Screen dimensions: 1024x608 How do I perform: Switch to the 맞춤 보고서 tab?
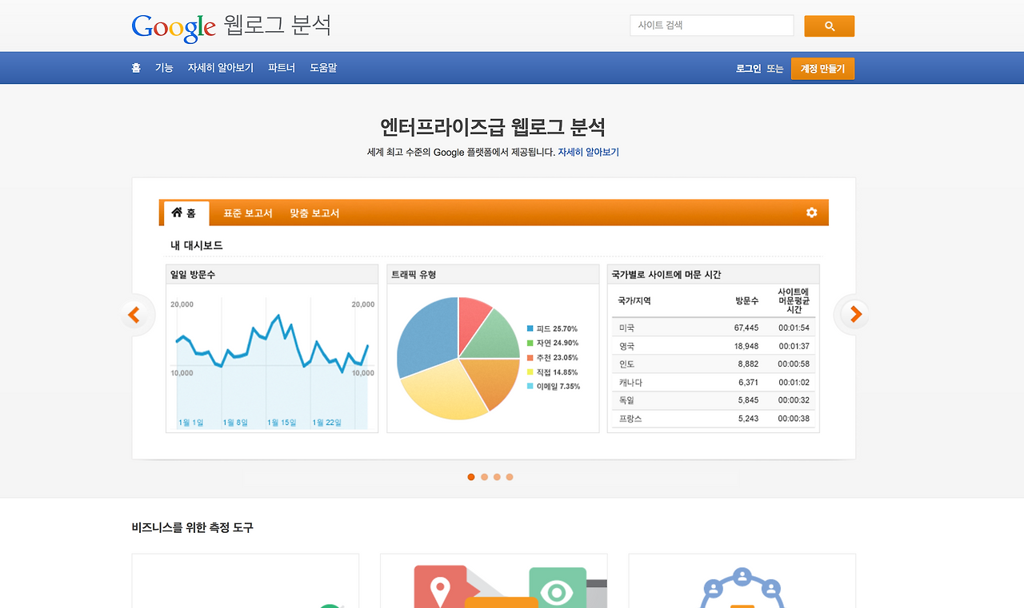[314, 213]
